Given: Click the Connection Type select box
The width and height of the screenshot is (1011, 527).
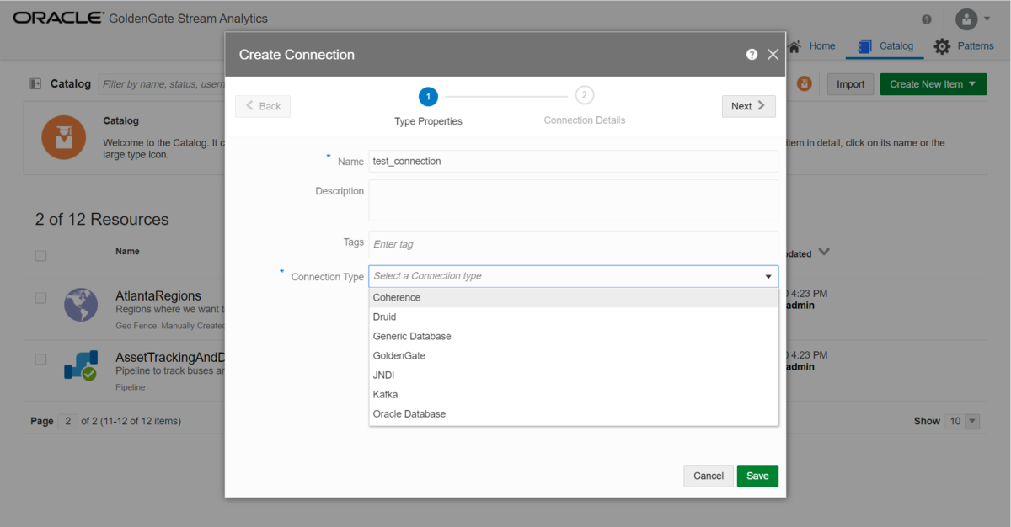Looking at the screenshot, I should pyautogui.click(x=574, y=276).
